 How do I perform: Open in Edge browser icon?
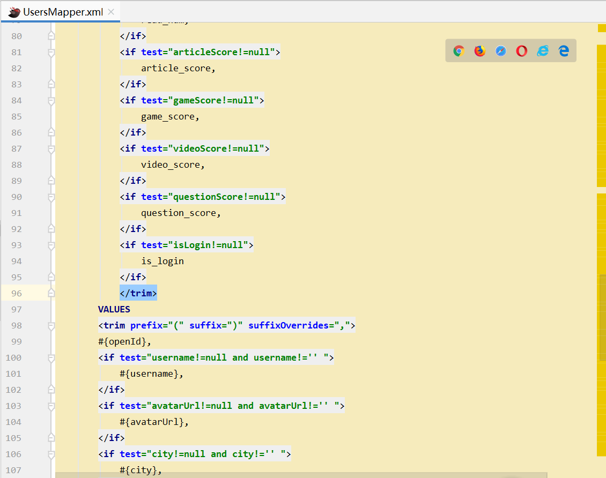point(564,50)
